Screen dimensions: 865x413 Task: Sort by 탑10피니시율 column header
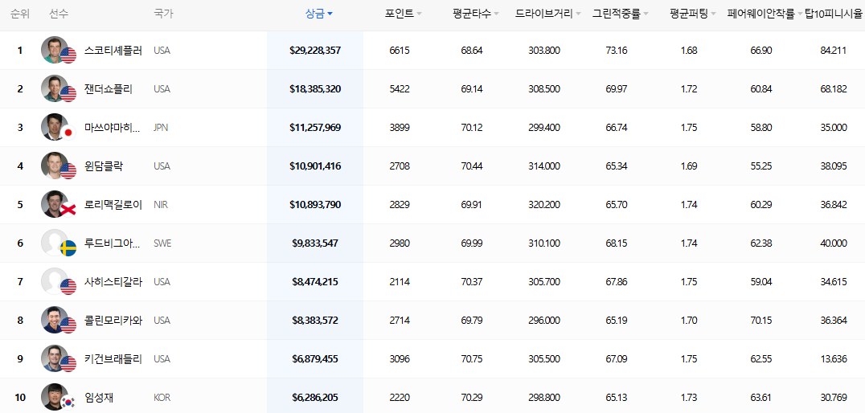[x=834, y=14]
